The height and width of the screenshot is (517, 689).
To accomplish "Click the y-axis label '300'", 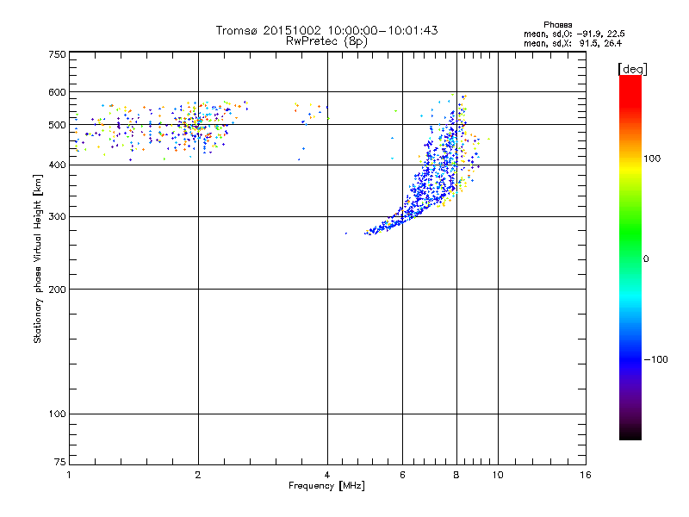I will tap(57, 217).
